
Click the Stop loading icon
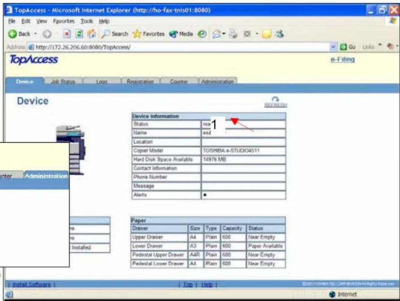click(x=67, y=34)
